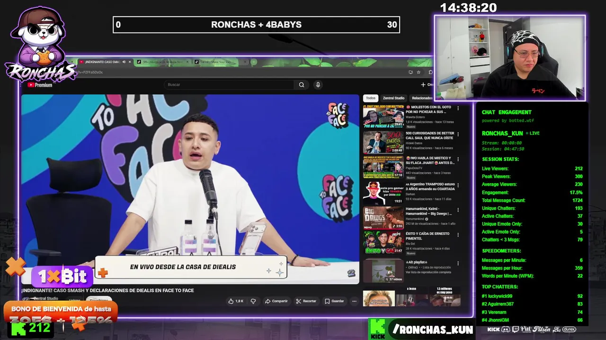This screenshot has width=606, height=340.
Task: Select the Zentral Studio filter chip
Action: [x=393, y=98]
